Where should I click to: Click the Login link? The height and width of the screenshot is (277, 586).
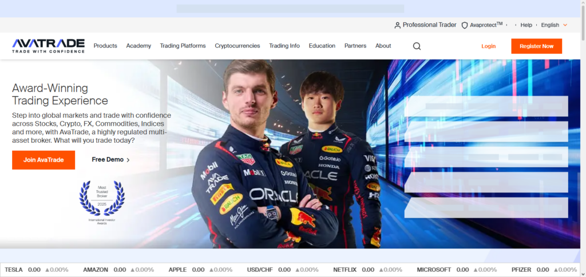point(488,46)
